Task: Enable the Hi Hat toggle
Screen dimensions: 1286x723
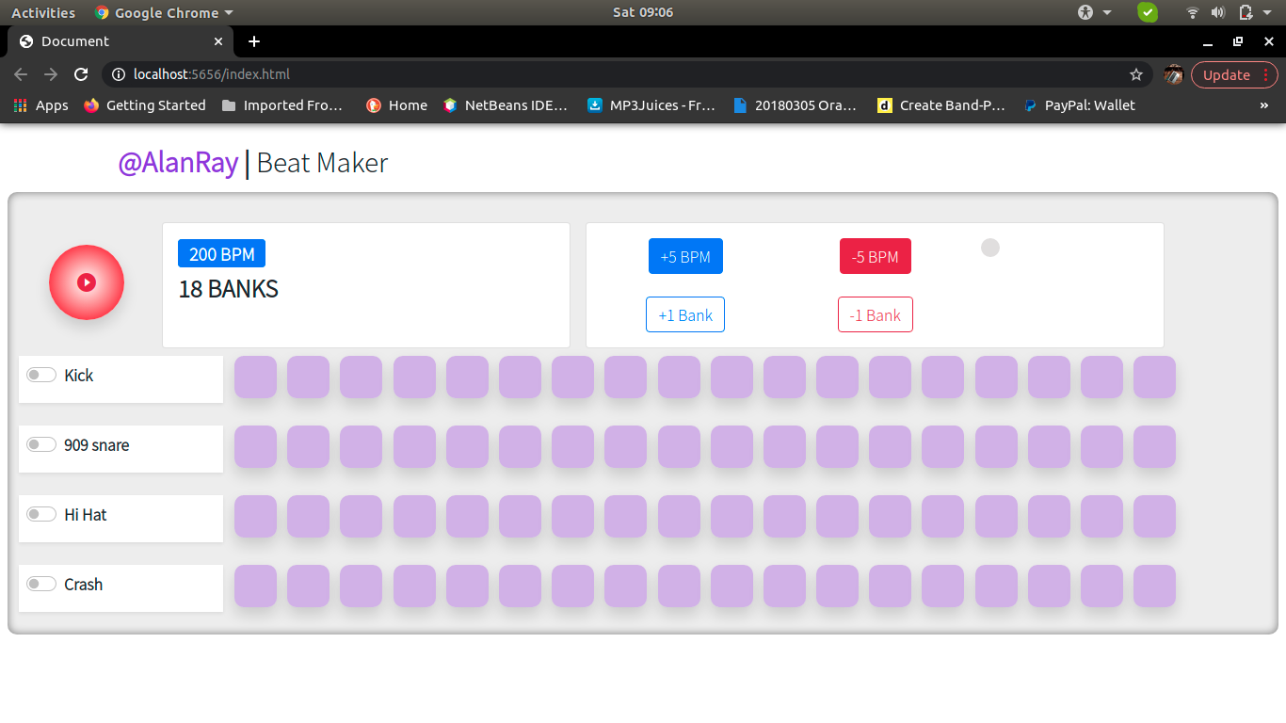Action: tap(41, 513)
